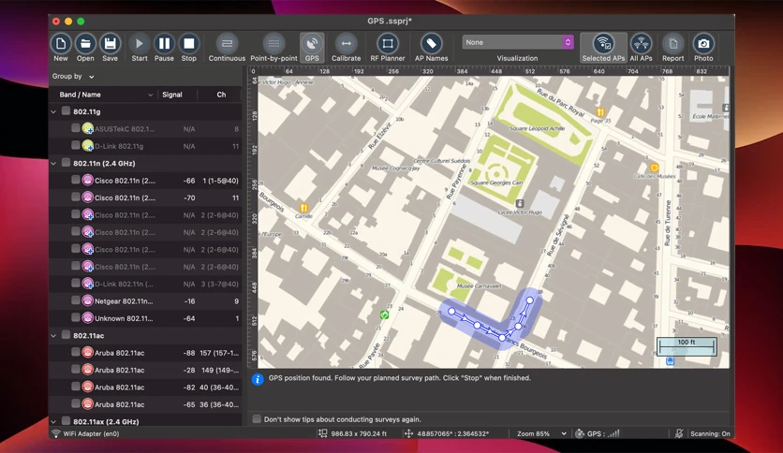Click the Scanning: On status

pyautogui.click(x=710, y=433)
